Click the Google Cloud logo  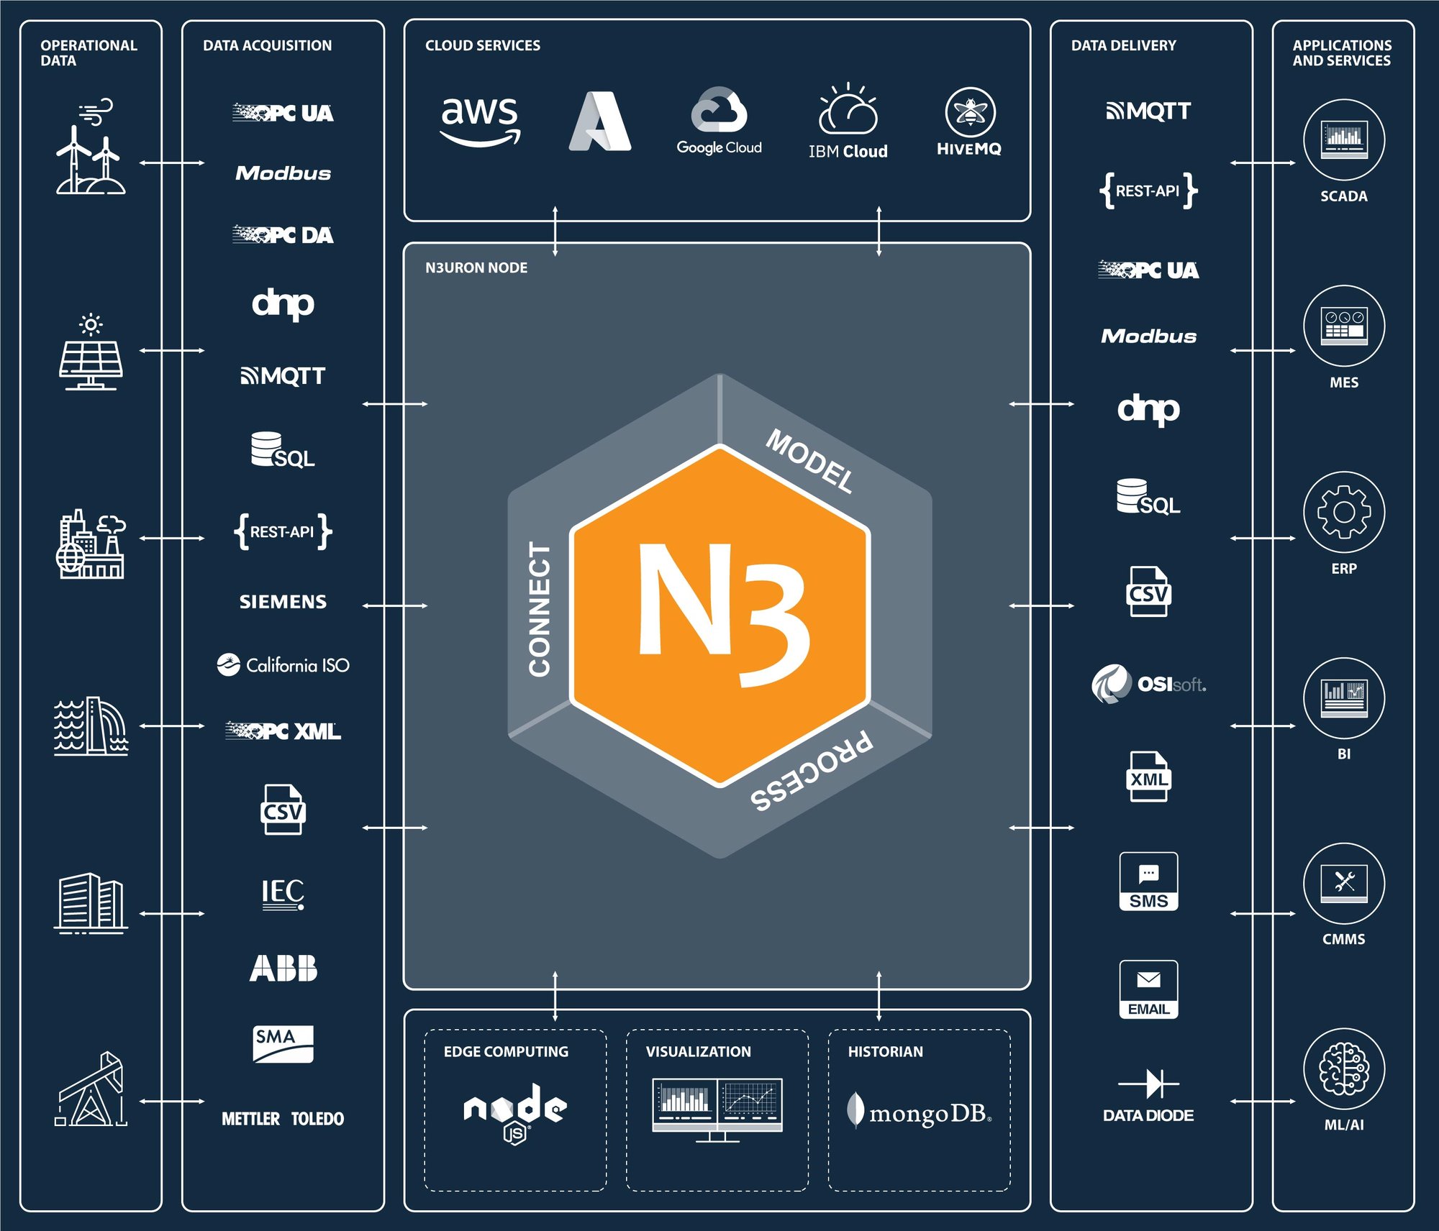pyautogui.click(x=719, y=121)
